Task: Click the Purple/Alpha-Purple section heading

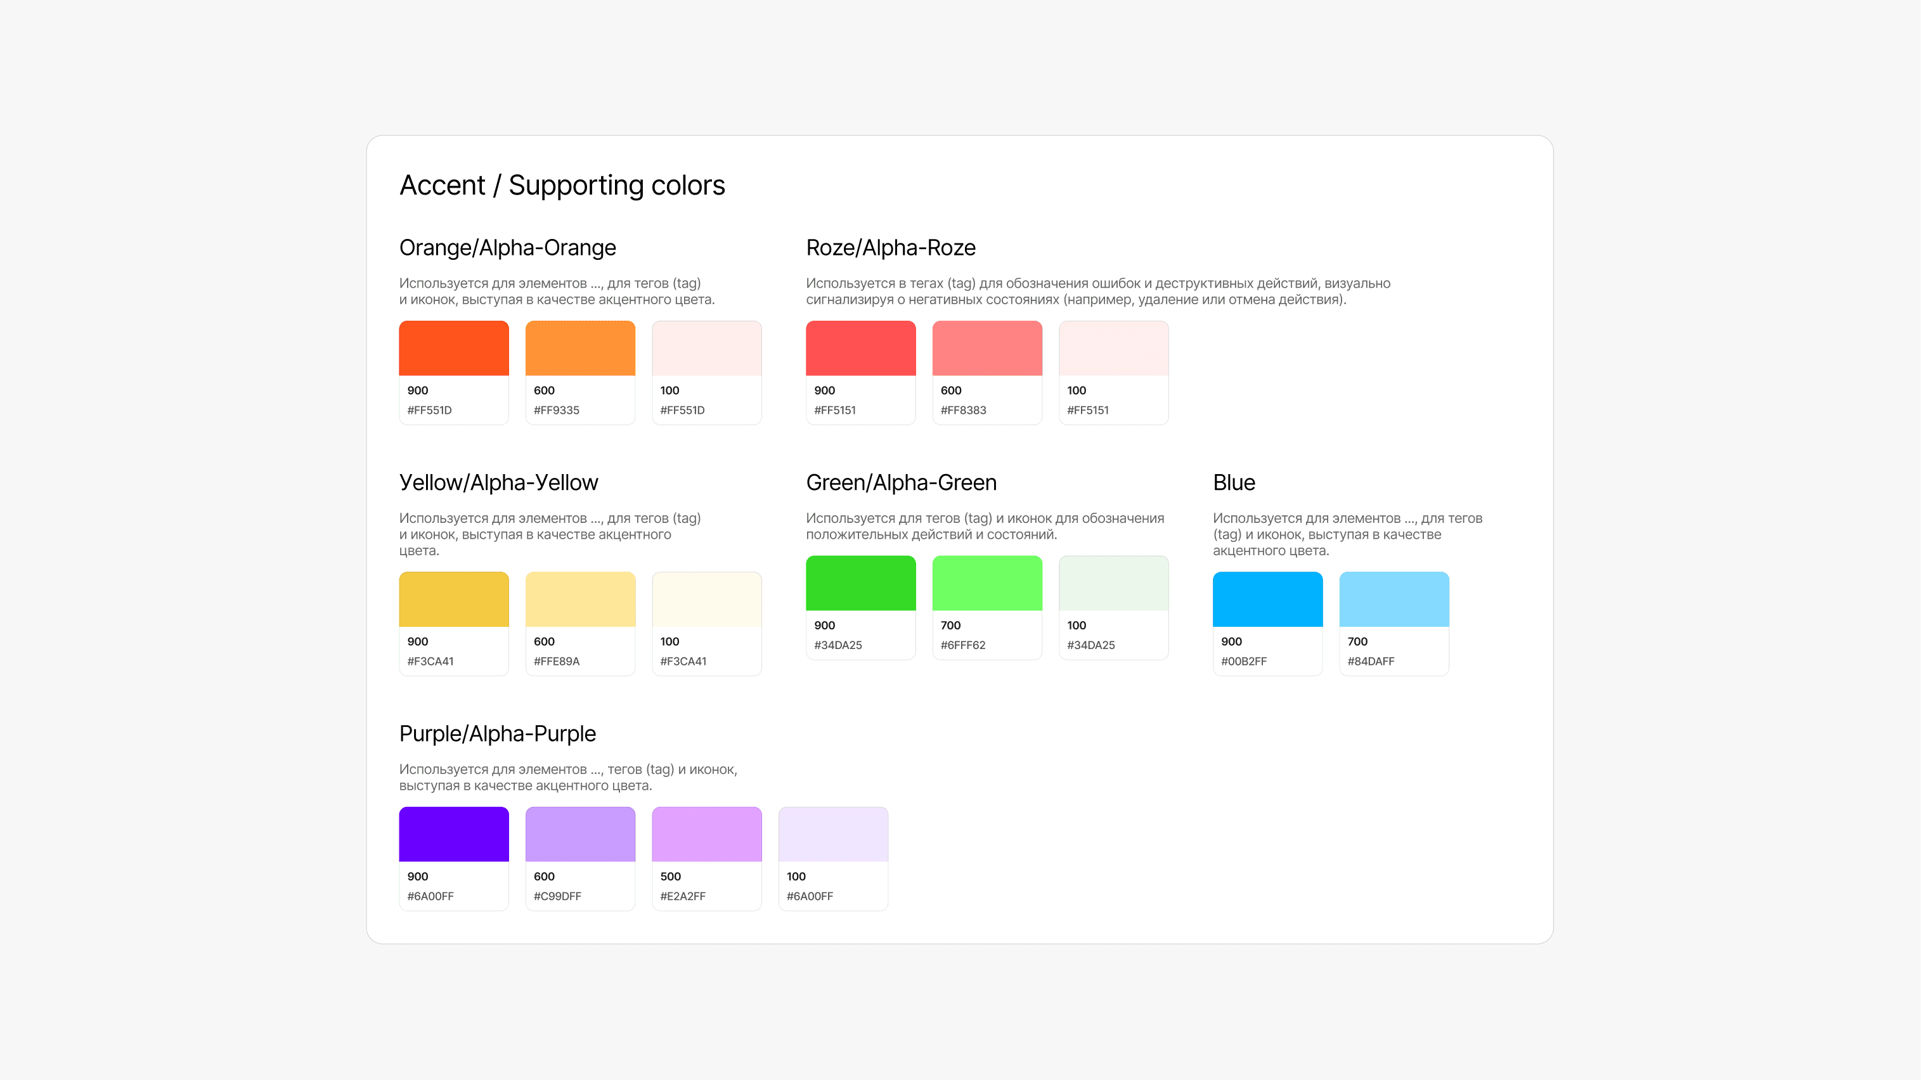Action: click(x=498, y=733)
